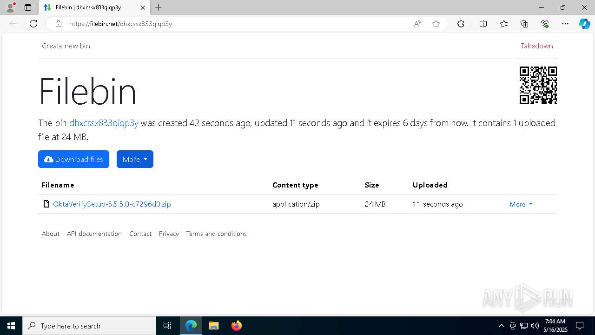Open the API documentation footer link

point(94,234)
